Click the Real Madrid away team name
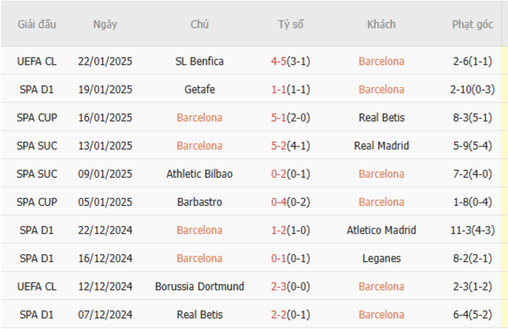The image size is (508, 329). point(381,146)
